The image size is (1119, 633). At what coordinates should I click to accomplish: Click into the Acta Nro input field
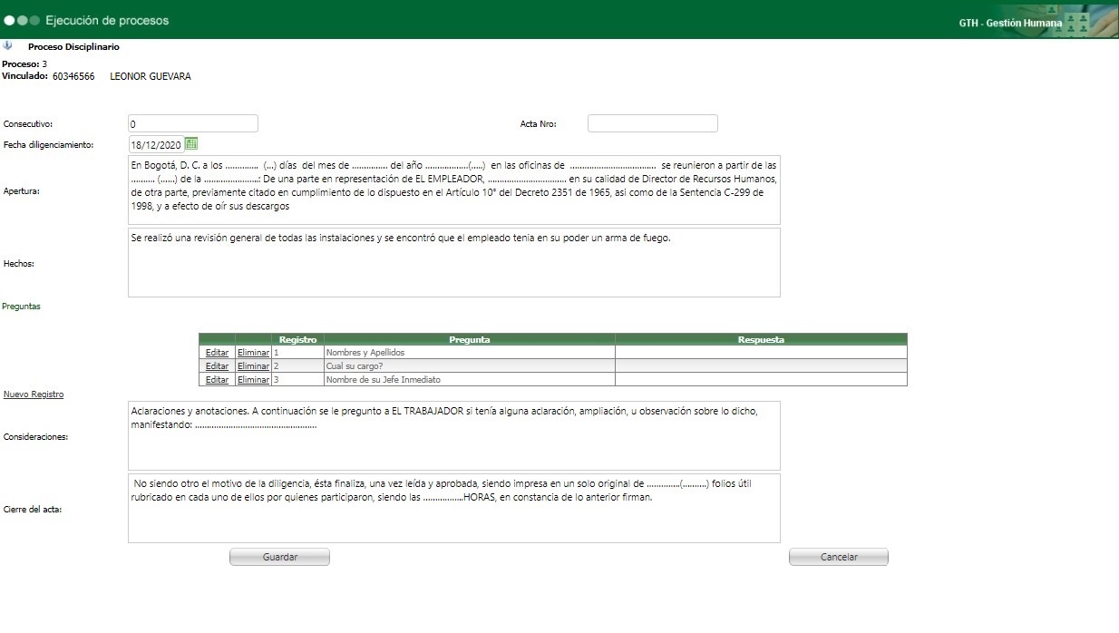[x=652, y=123]
